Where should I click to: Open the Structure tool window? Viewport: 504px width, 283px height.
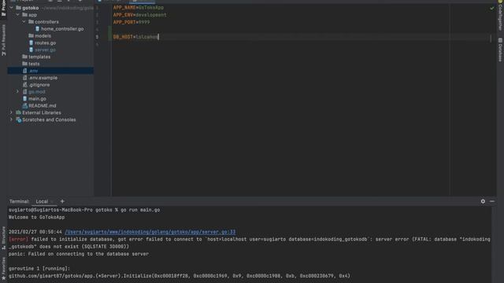pyautogui.click(x=3, y=237)
